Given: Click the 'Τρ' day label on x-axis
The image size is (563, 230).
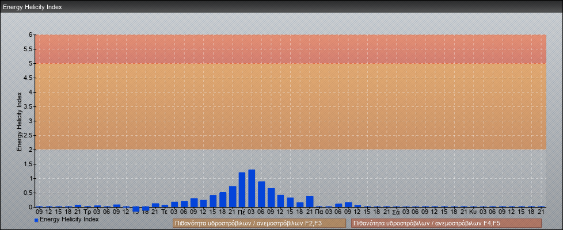Looking at the screenshot, I should tap(88, 212).
